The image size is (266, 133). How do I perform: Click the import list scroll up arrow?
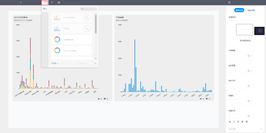(96, 14)
